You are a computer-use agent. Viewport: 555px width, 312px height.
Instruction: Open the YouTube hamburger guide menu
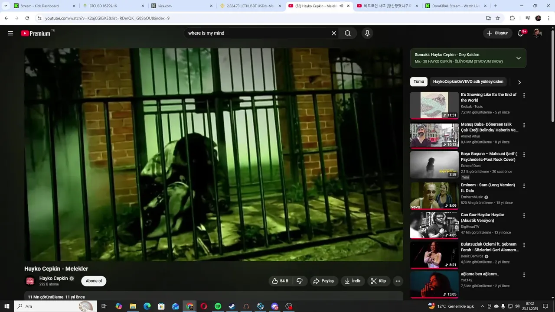pos(10,33)
